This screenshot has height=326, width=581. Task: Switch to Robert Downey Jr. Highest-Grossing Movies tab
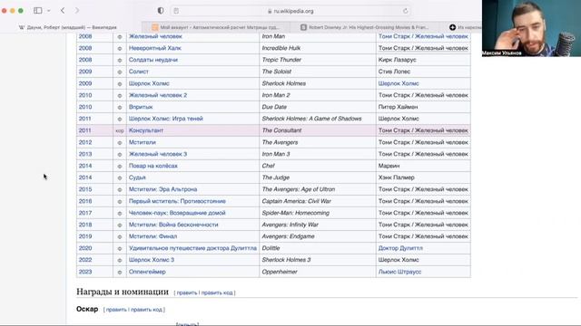[364, 27]
